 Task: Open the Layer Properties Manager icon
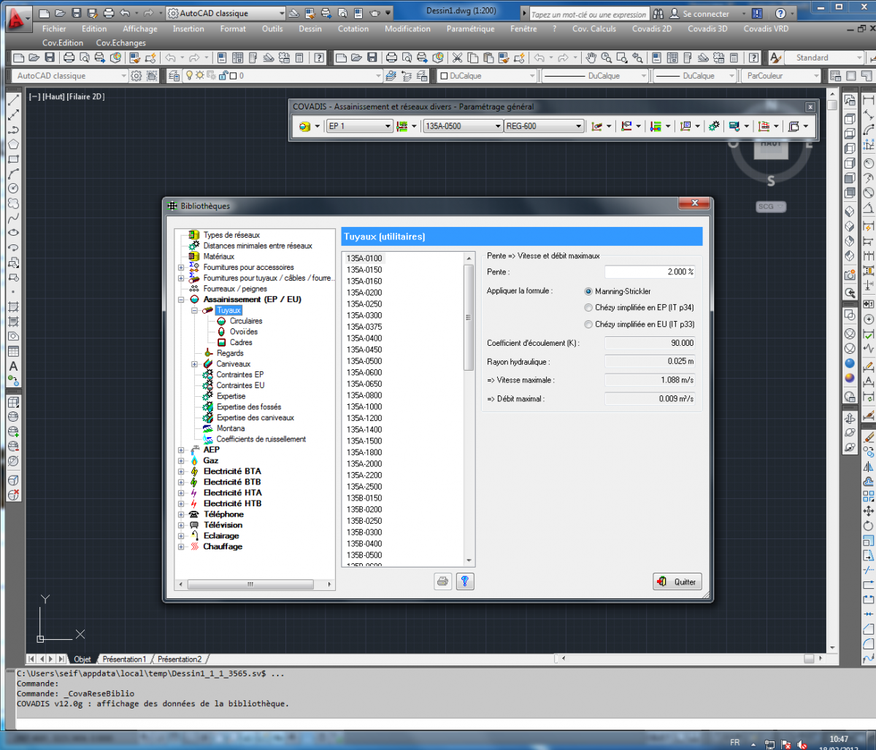[x=174, y=75]
